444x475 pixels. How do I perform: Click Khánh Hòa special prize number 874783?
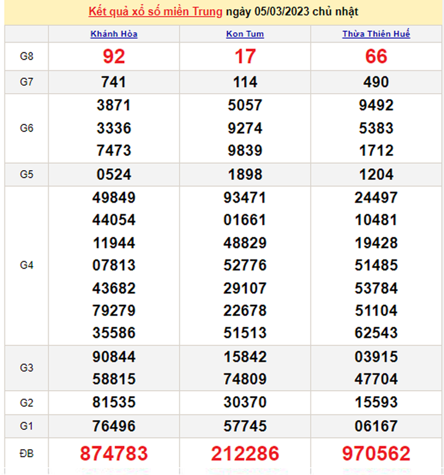coord(114,454)
